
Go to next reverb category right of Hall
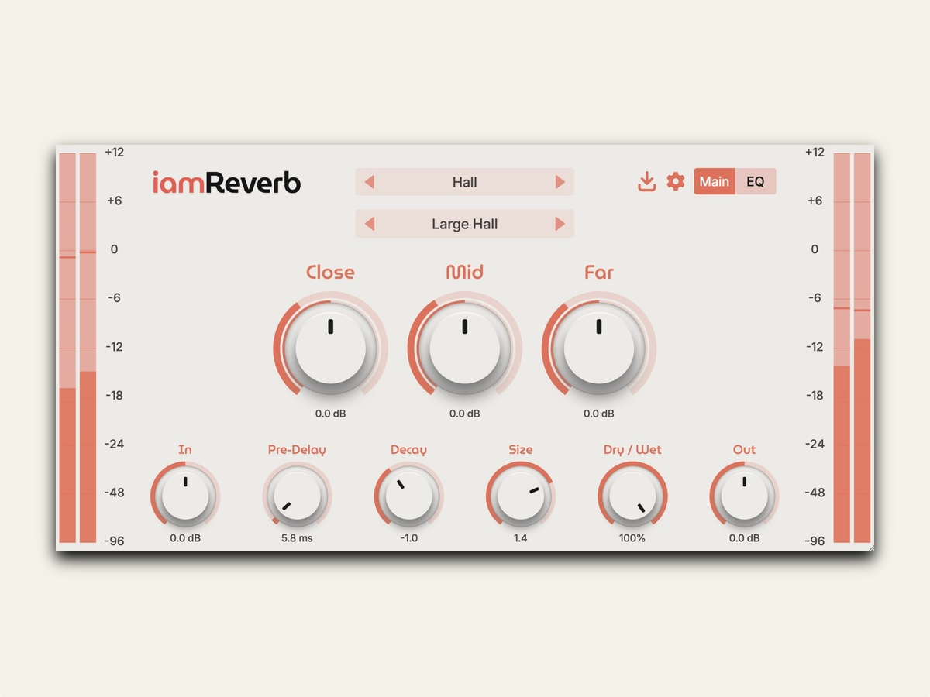tap(560, 182)
